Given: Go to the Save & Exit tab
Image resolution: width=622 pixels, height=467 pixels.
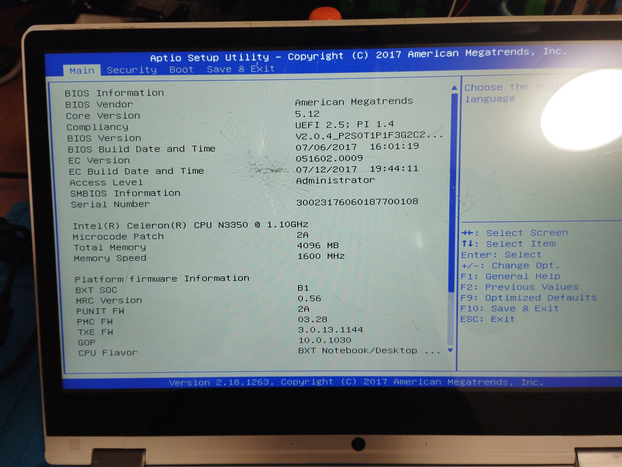Looking at the screenshot, I should [x=241, y=69].
